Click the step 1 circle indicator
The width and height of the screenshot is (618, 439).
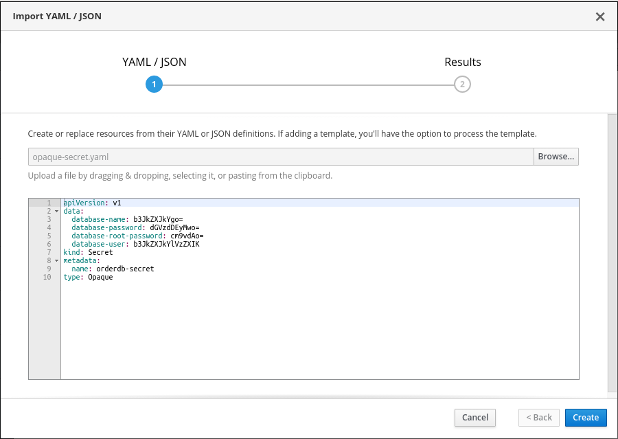[x=154, y=84]
